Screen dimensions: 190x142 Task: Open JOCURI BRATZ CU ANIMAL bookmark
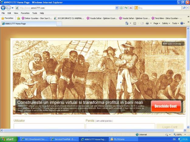[x=69, y=18]
